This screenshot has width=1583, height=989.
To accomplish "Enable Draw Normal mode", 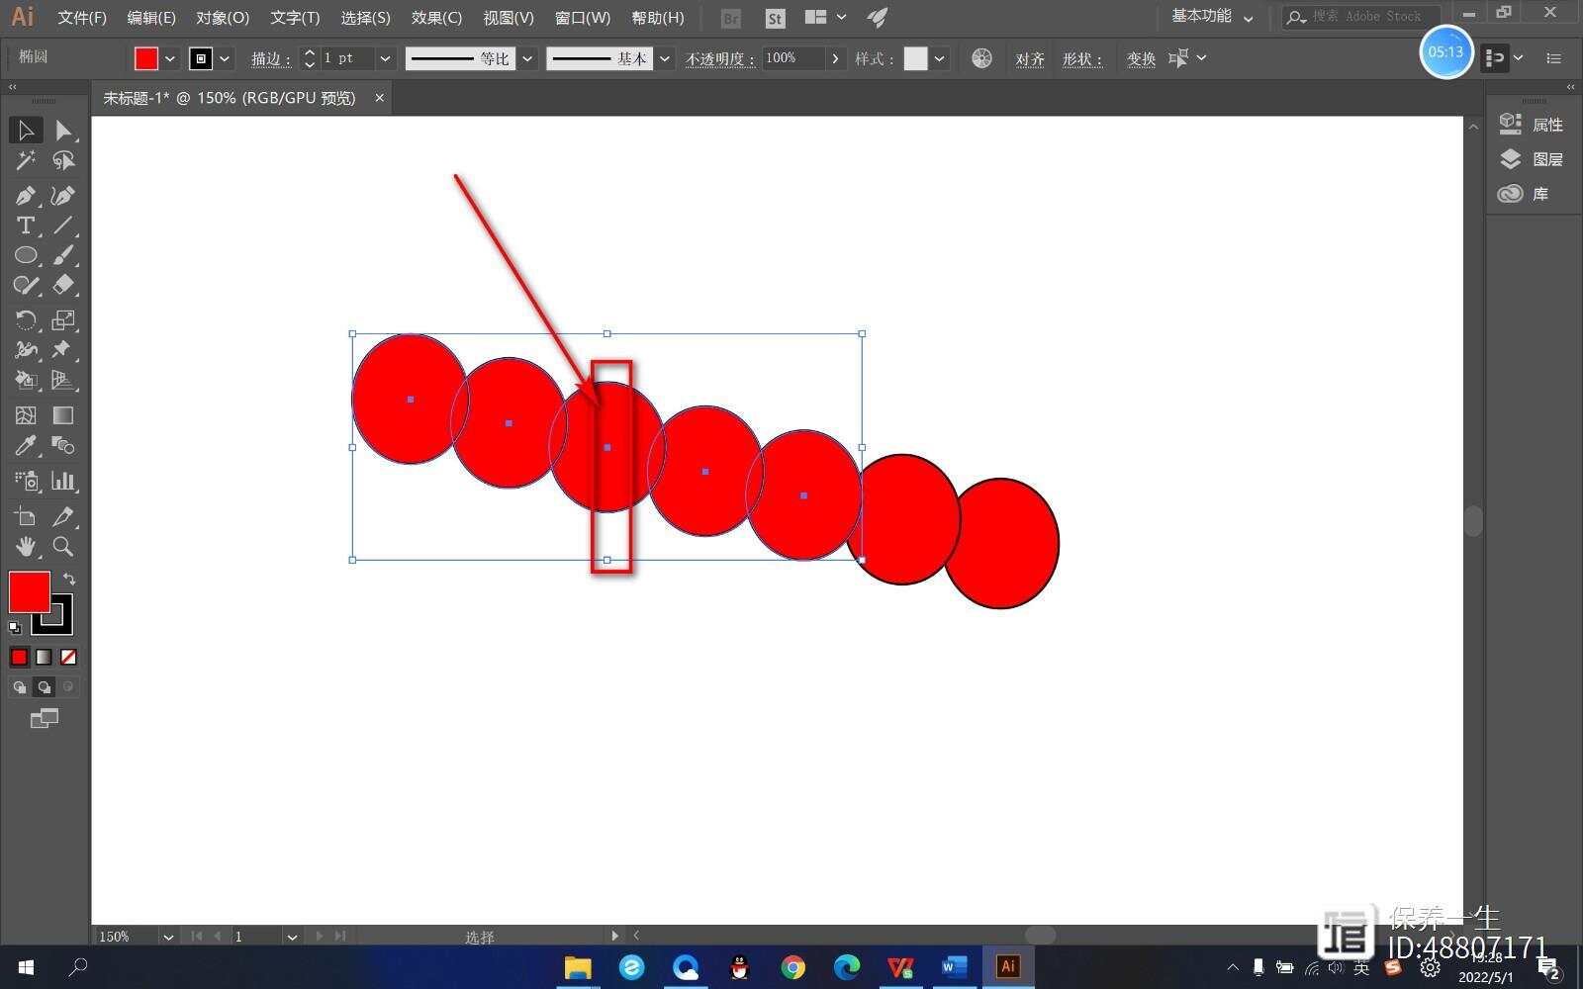I will [20, 686].
